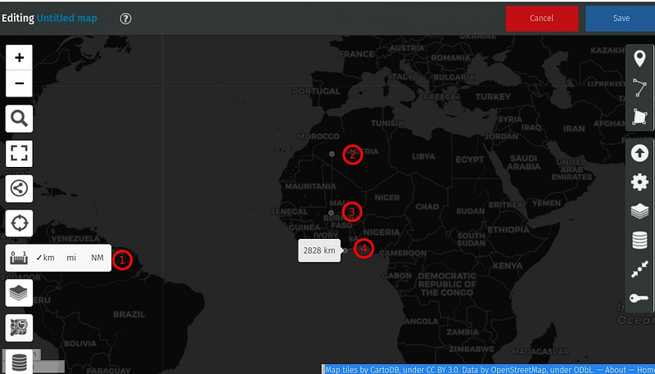Click the CHAD country label
This screenshot has height=374, width=655.
[427, 206]
